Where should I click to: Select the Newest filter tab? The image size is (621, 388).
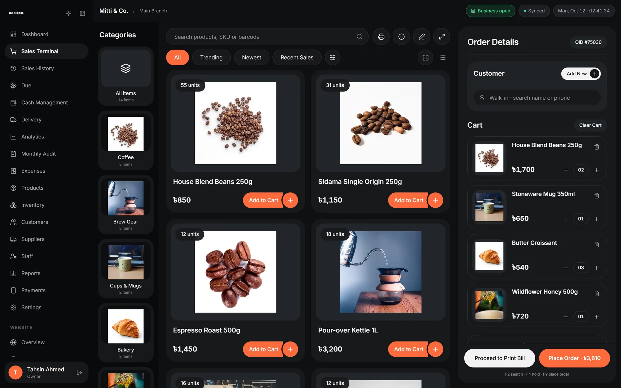tap(252, 57)
